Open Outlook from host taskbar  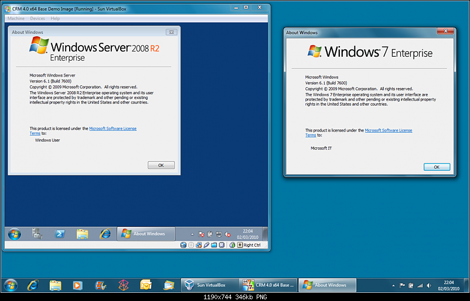pos(146,285)
